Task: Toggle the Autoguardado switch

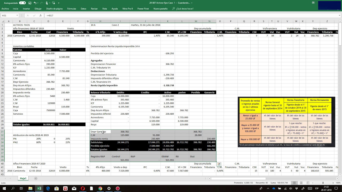Action: click(23, 3)
